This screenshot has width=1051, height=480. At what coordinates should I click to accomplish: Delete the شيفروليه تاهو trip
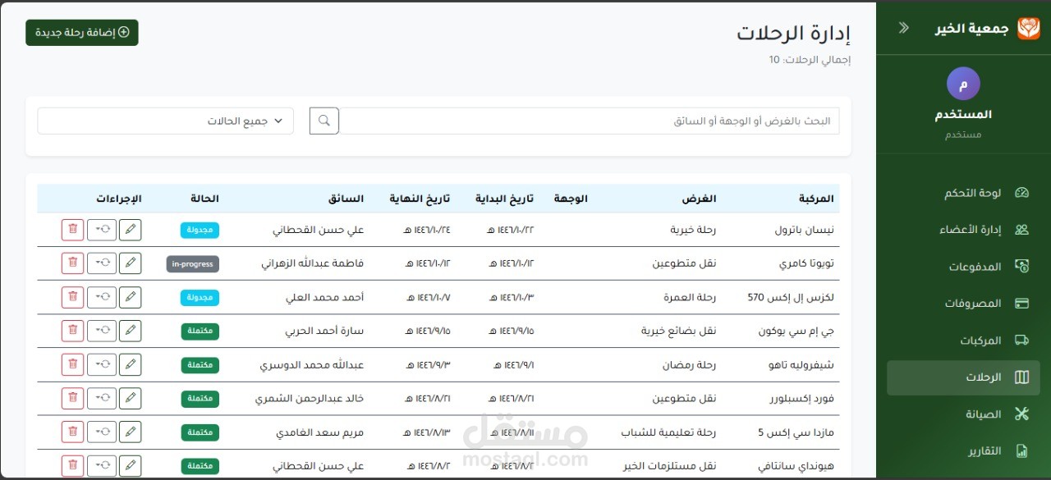[72, 364]
